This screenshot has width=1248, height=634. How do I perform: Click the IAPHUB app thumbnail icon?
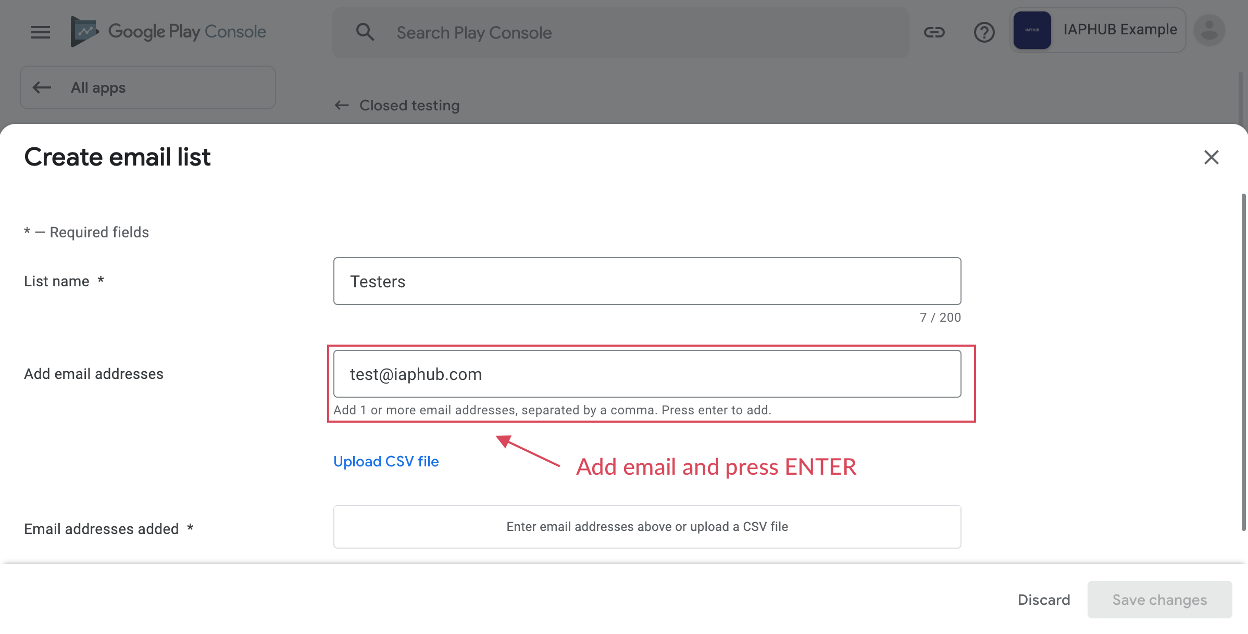point(1032,30)
